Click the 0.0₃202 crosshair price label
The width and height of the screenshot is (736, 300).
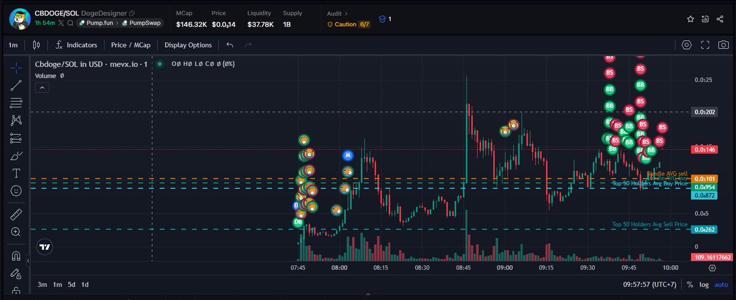coord(703,112)
